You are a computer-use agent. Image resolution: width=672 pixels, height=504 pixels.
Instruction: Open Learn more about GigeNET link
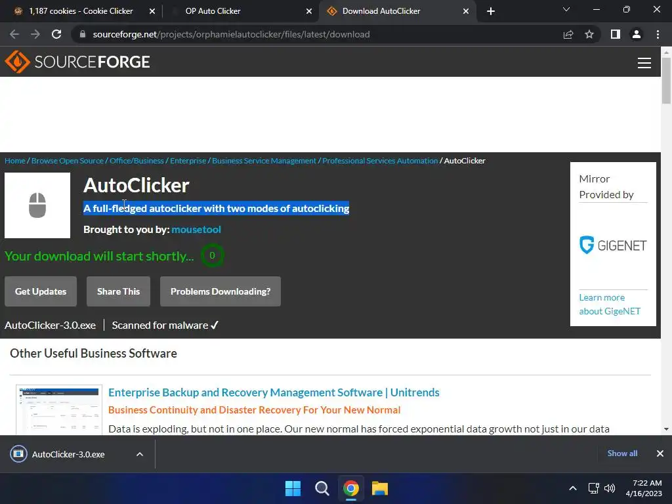point(610,304)
